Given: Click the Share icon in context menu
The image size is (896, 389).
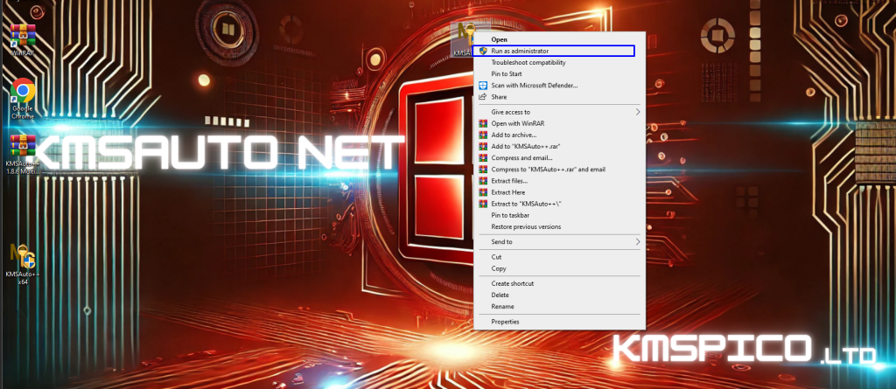Looking at the screenshot, I should click(482, 96).
